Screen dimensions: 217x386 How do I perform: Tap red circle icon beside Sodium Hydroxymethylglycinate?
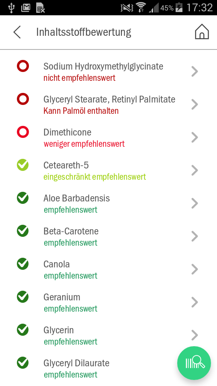coord(23,66)
